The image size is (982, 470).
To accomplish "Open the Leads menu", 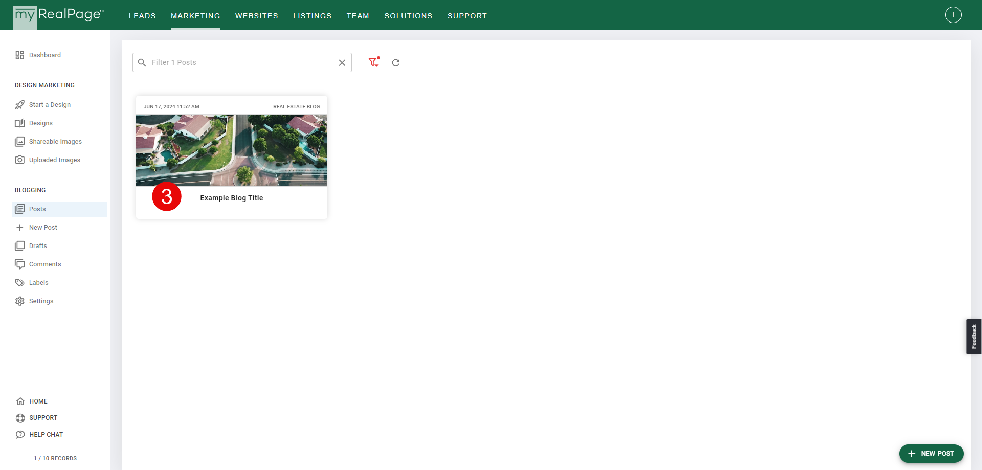I will pos(142,16).
